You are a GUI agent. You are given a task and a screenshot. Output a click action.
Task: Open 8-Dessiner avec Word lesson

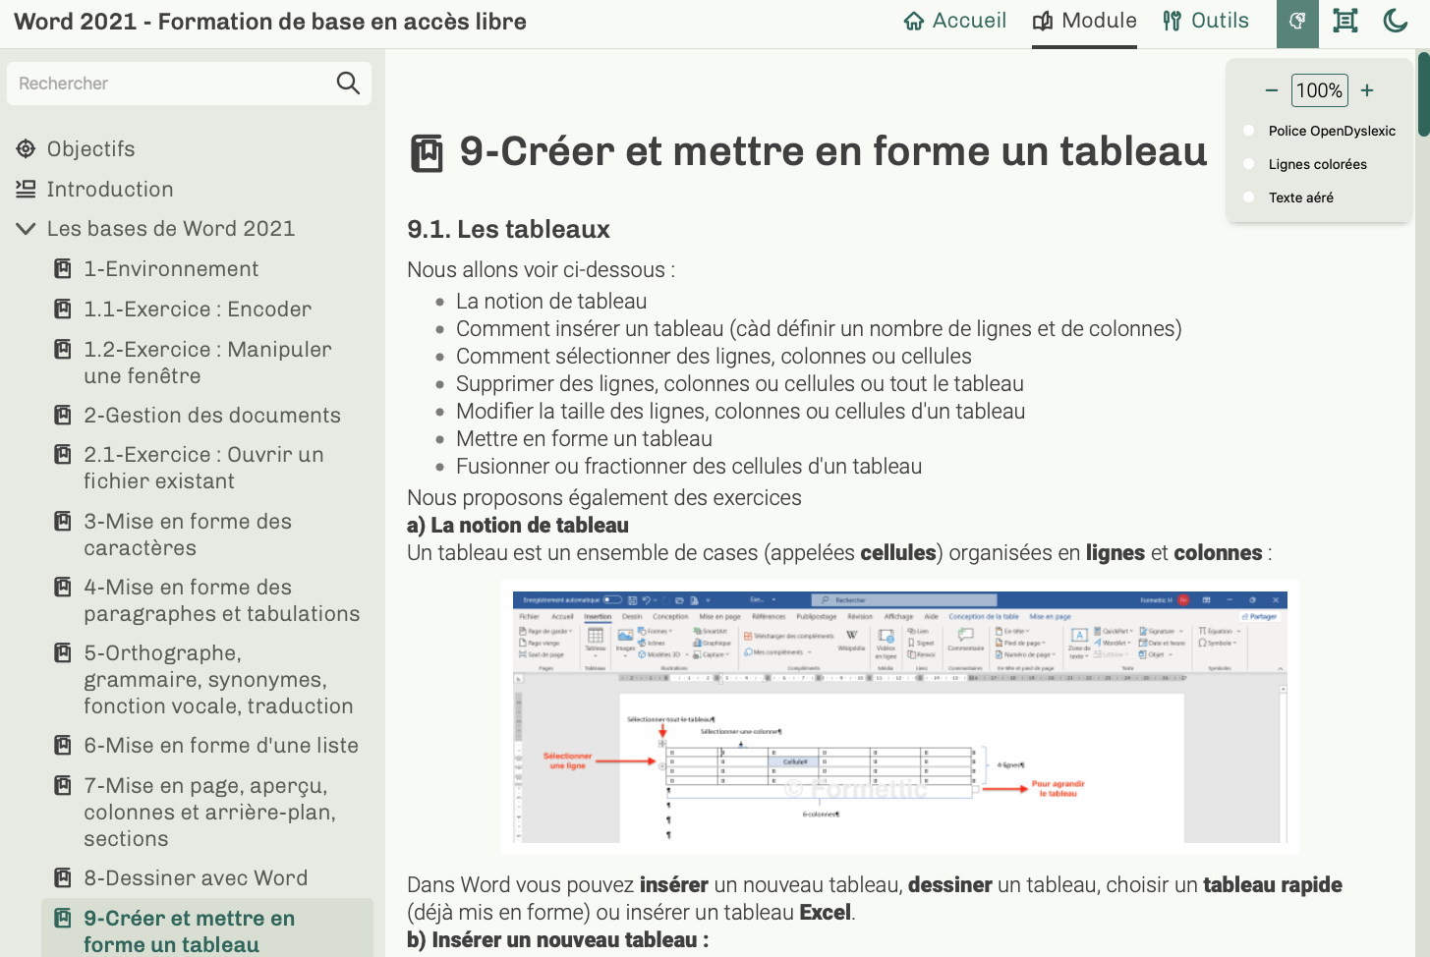point(196,878)
